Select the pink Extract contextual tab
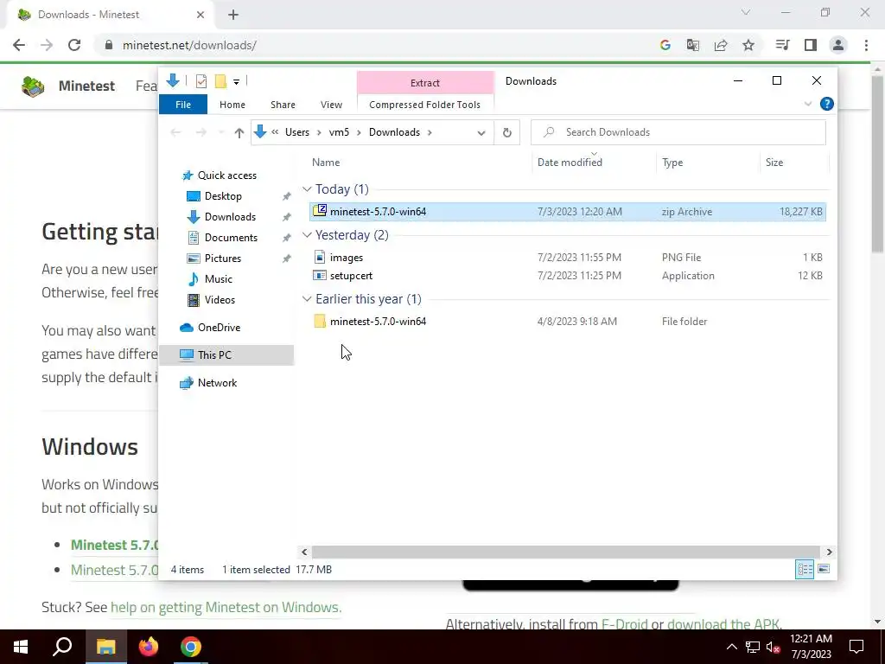The image size is (885, 664). 425,82
